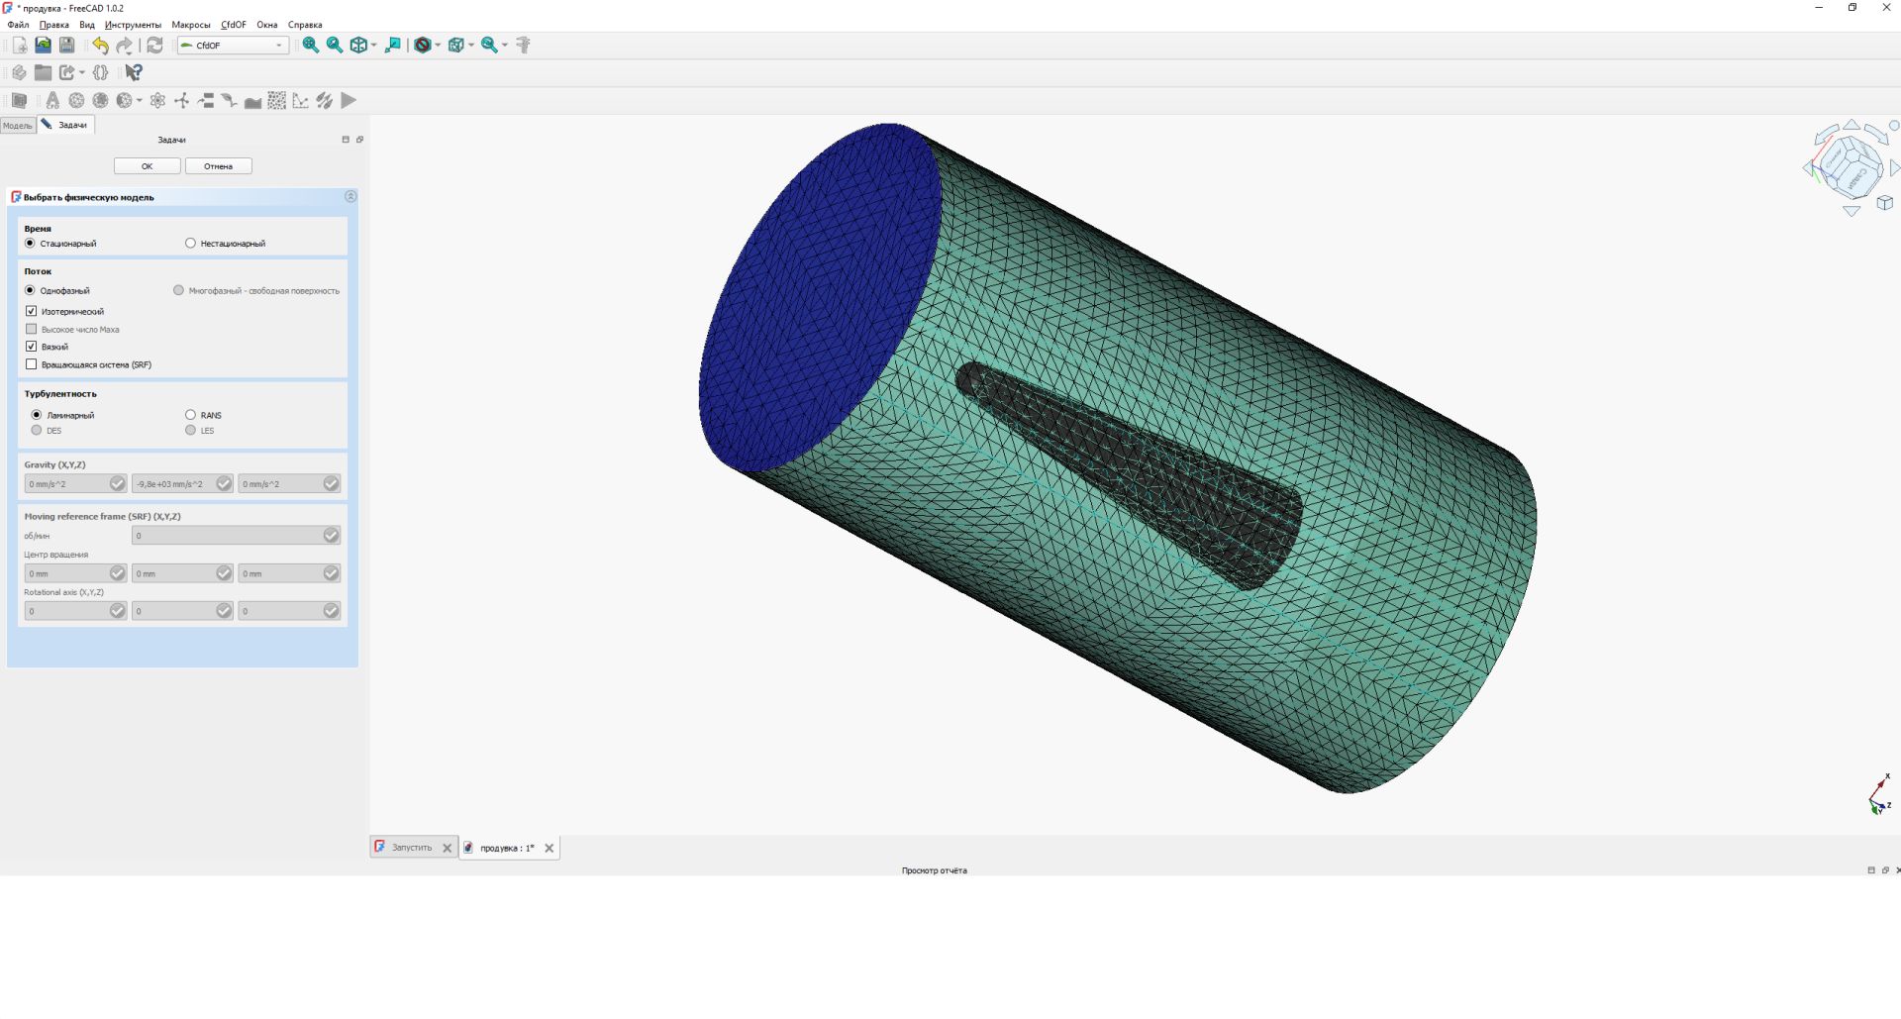Viewport: 1901px width, 1019px height.
Task: Switch to the Модель tab
Action: [x=17, y=126]
